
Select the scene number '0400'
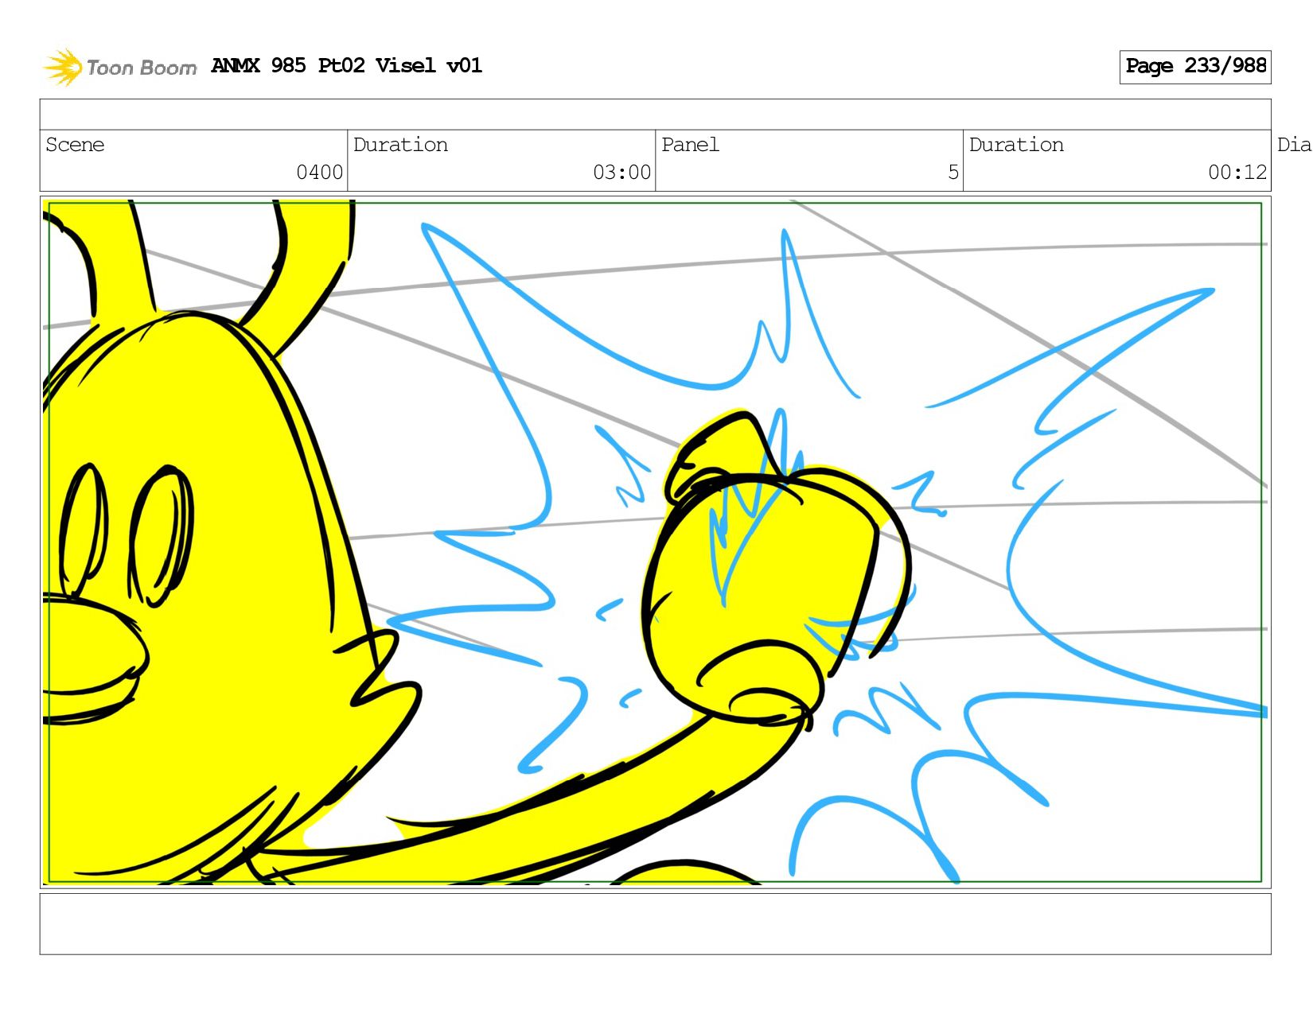pos(319,173)
